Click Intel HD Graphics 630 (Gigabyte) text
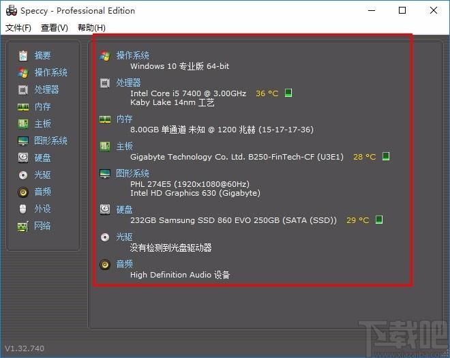Viewport: 450px width, 358px height. coord(195,193)
